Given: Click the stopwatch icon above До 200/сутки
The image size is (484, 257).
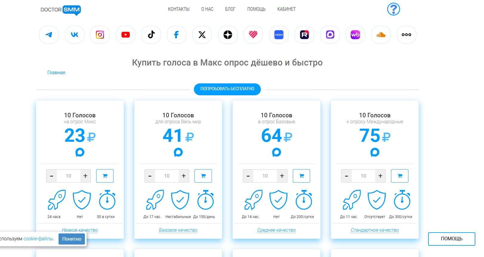Looking at the screenshot, I should pyautogui.click(x=304, y=200).
